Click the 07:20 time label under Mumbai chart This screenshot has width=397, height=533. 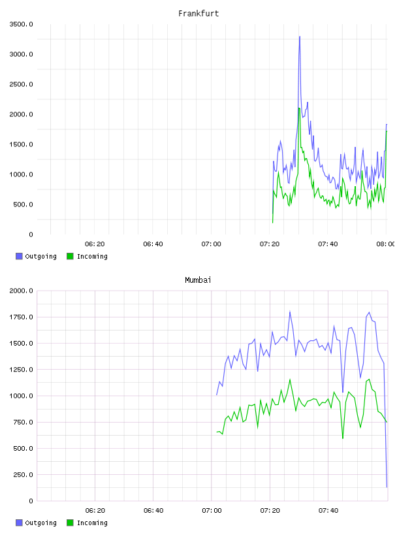[270, 511]
